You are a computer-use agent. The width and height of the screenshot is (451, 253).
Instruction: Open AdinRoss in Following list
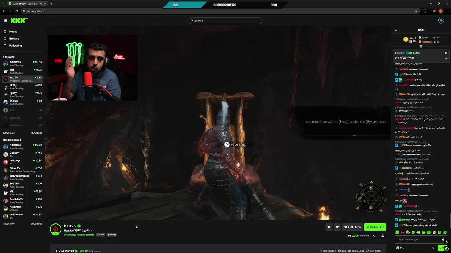[23, 64]
